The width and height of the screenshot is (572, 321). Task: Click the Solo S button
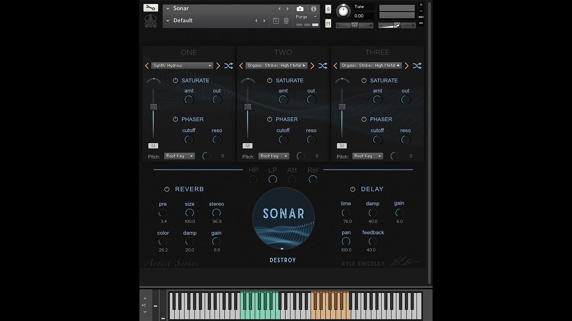point(328,9)
